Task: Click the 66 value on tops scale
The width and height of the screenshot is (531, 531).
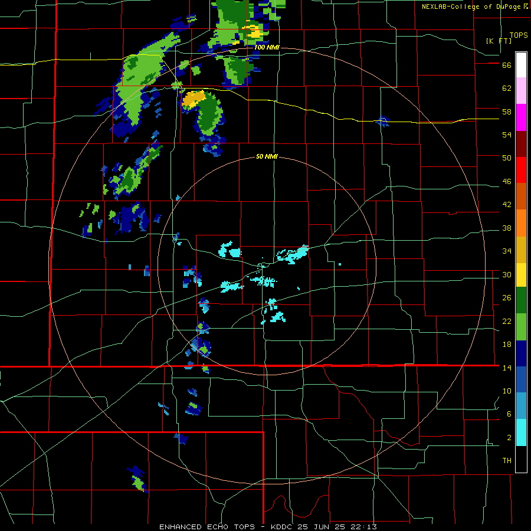Action: pos(507,65)
